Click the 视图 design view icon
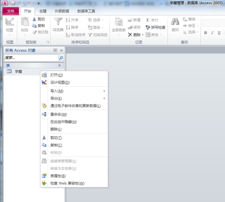Viewport: 225px width, 202px height. point(9,22)
